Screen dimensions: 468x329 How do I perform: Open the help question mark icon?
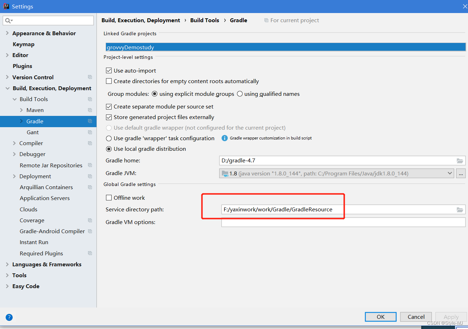point(9,317)
